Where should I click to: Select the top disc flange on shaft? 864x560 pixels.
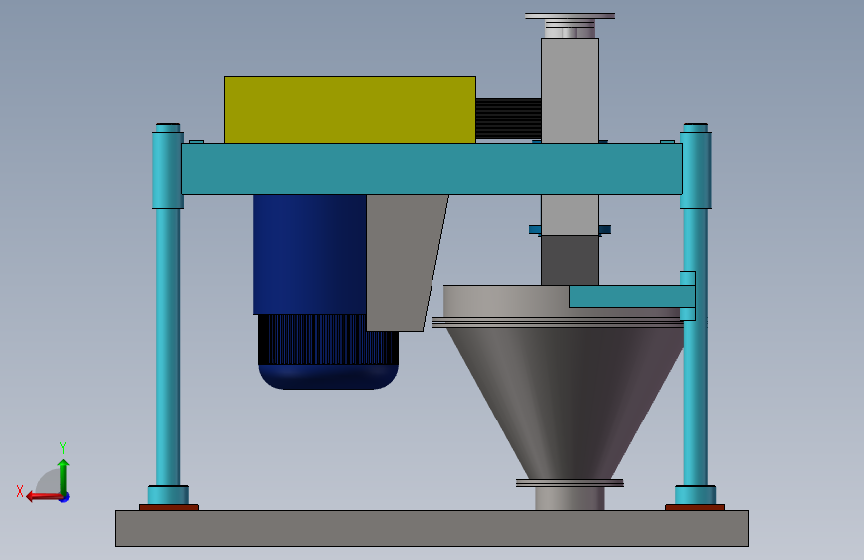click(x=570, y=16)
